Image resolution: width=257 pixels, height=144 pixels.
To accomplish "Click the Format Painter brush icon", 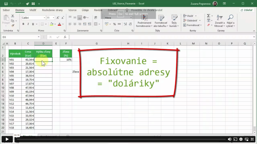I will [12, 26].
